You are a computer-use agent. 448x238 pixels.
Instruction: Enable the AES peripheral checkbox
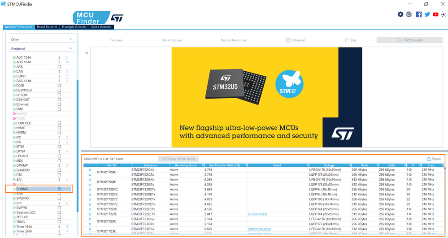59,67
